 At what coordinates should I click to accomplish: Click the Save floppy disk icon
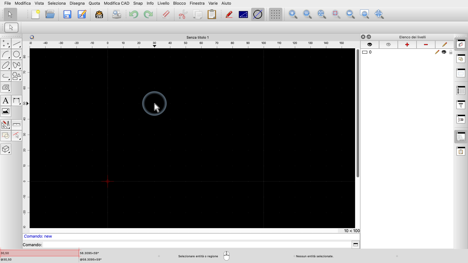pyautogui.click(x=67, y=14)
